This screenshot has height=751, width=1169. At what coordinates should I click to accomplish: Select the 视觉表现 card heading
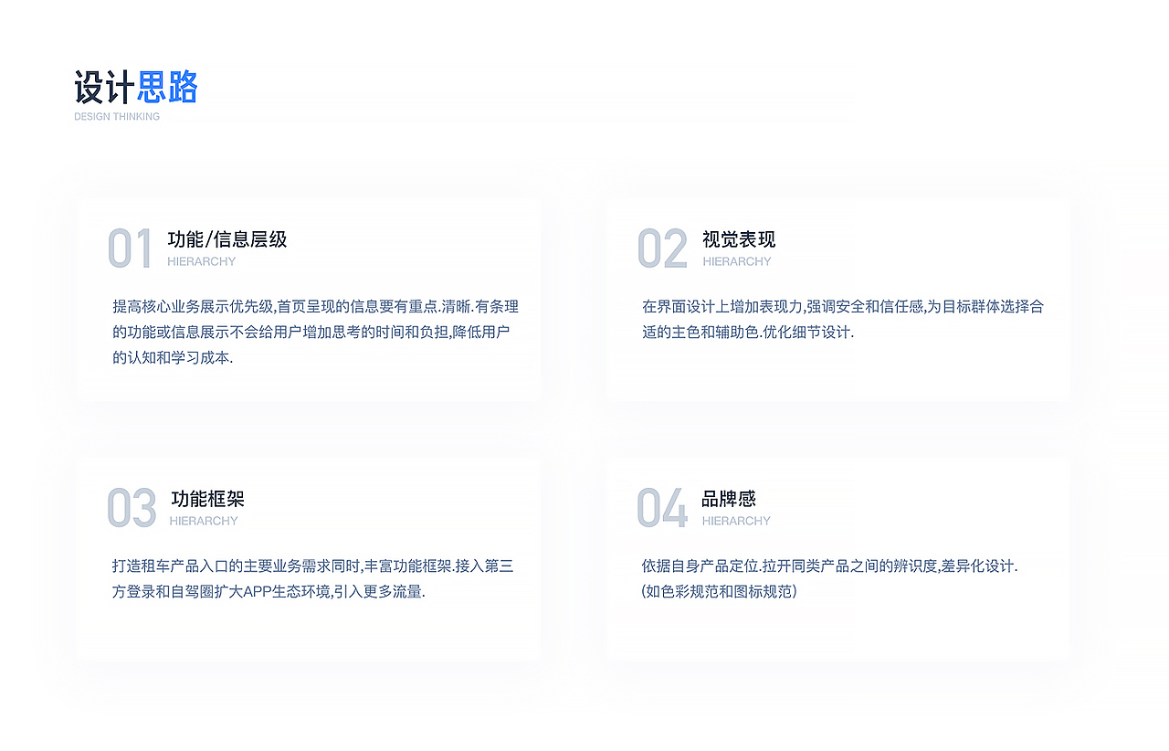coord(738,240)
